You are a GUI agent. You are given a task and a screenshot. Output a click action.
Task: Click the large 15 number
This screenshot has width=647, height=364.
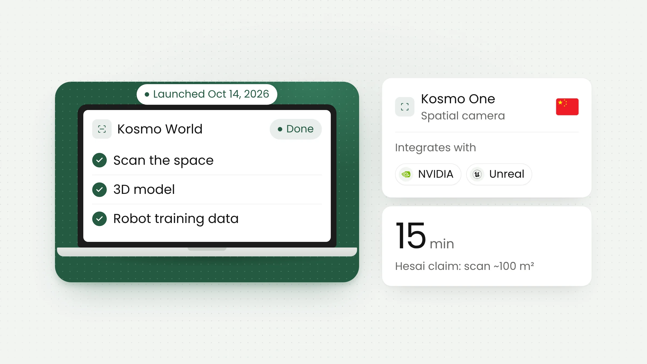(411, 236)
